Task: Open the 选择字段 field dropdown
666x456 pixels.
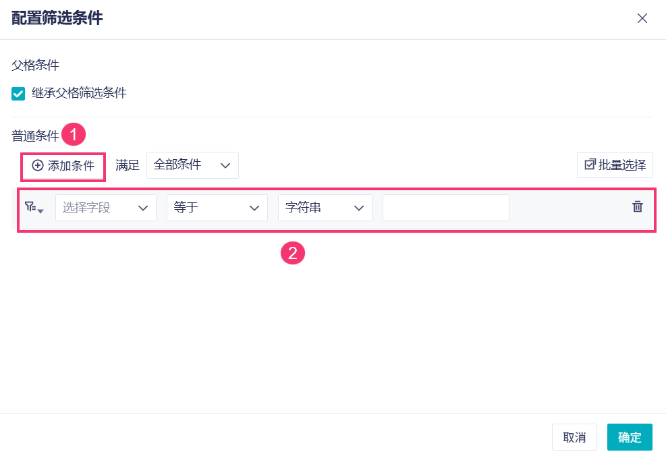Action: coord(109,208)
